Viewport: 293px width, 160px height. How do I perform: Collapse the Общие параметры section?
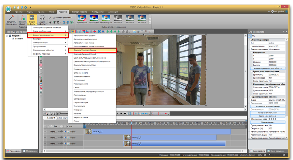click(249, 40)
